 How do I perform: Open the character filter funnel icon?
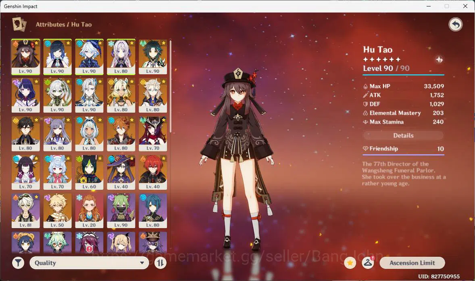(18, 263)
